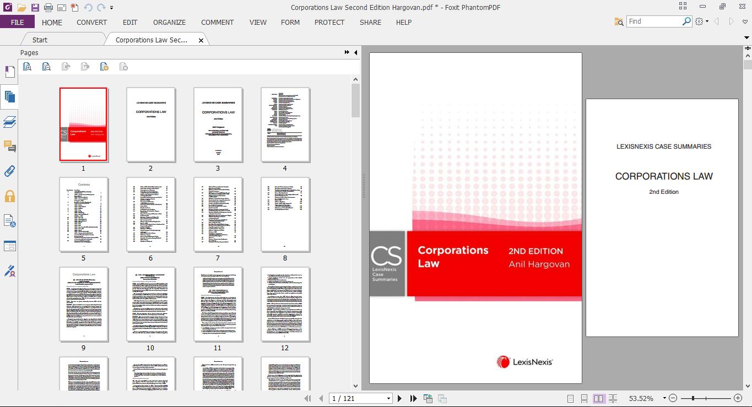This screenshot has width=752, height=407.
Task: Go to the next page with the arrow button
Action: click(400, 398)
